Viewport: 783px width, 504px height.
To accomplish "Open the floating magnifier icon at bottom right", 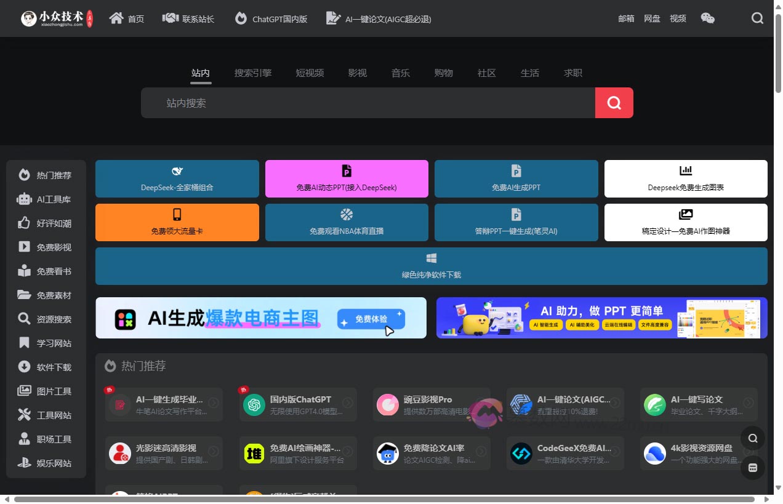I will click(x=753, y=438).
